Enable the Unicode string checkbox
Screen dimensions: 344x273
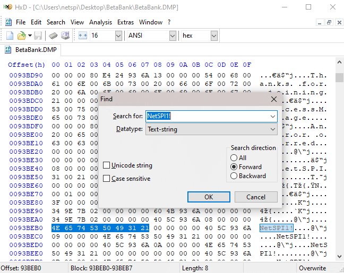point(107,166)
